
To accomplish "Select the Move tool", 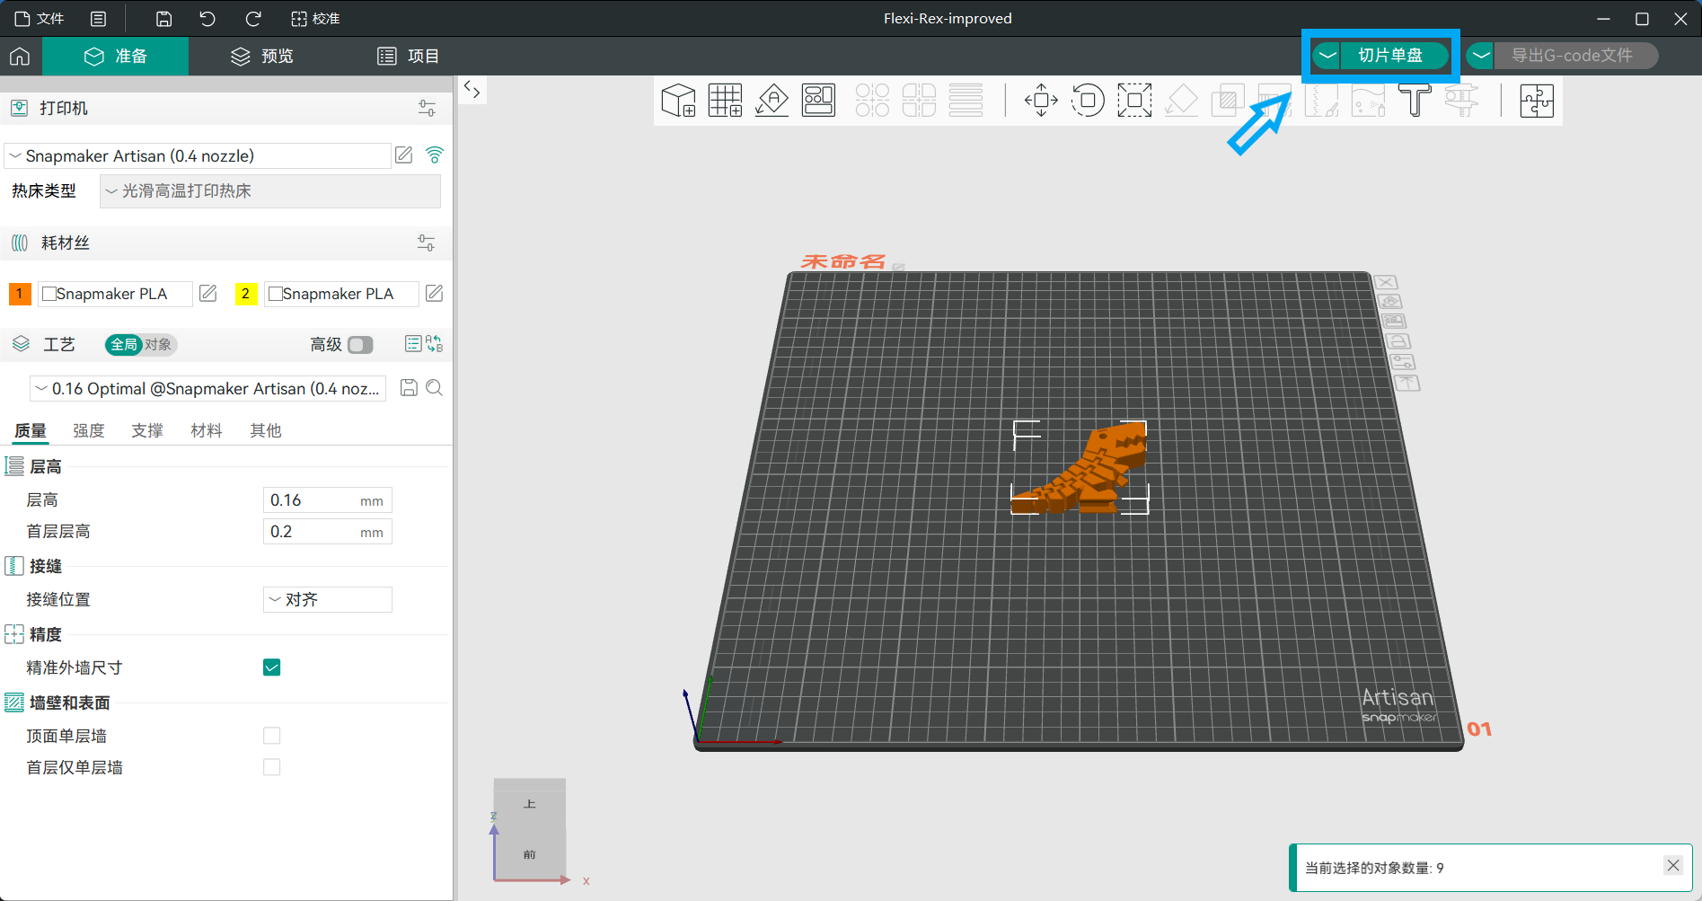I will click(x=1041, y=101).
